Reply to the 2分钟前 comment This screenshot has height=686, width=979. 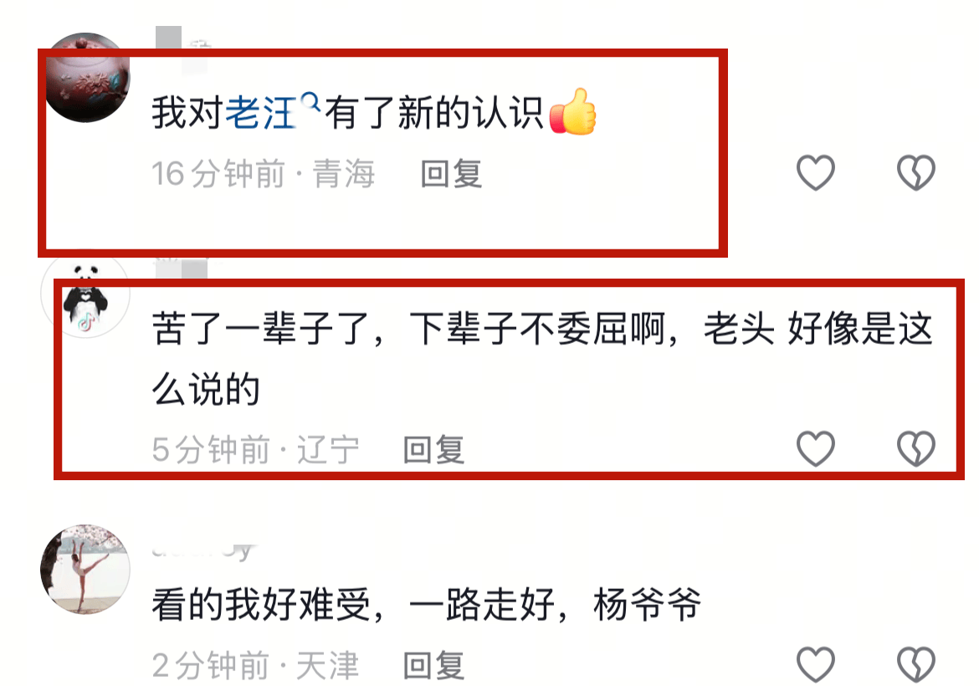coord(434,665)
